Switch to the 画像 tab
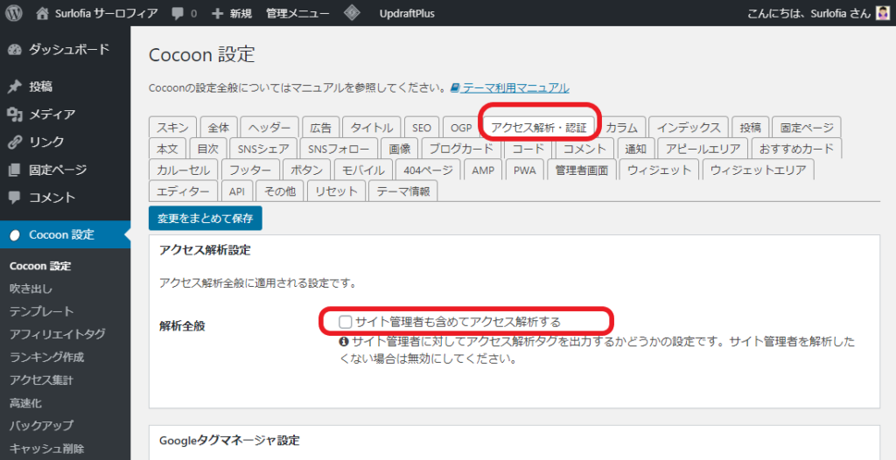 click(399, 149)
